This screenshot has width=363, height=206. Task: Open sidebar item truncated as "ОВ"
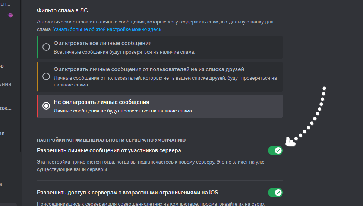2,66
